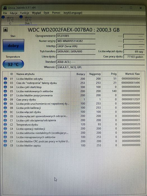Select the 'Czas pracy dysku' attribute row

(x=72, y=99)
